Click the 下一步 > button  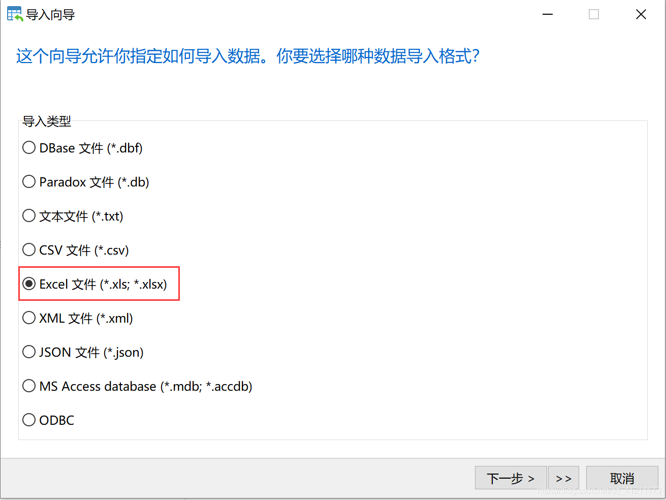tap(511, 478)
